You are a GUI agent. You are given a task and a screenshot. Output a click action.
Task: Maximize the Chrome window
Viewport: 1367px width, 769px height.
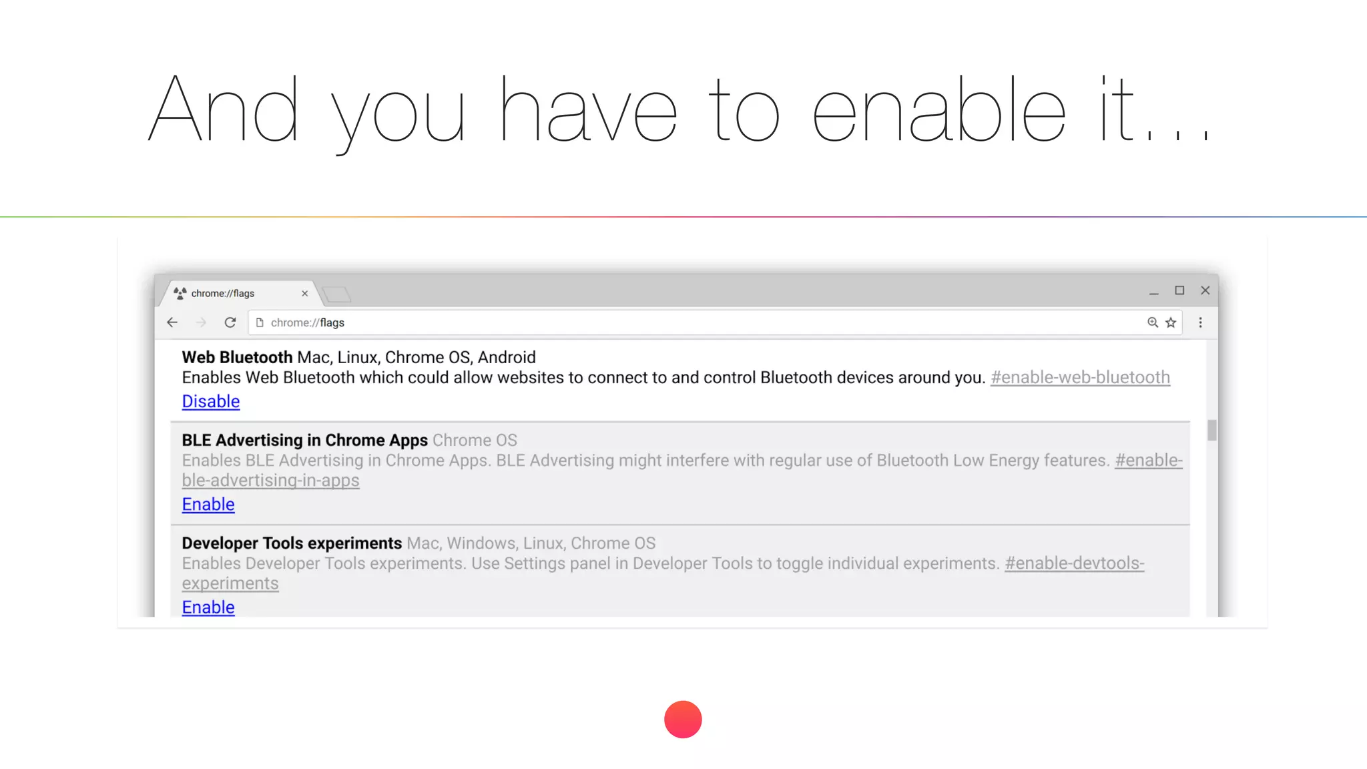[x=1179, y=290]
